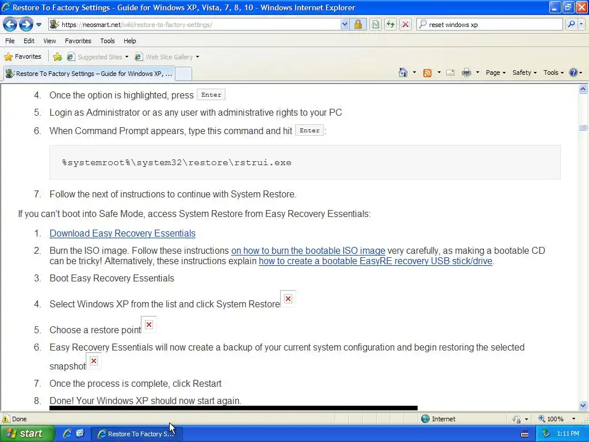The width and height of the screenshot is (589, 442).
Task: Open the Edit menu
Action: pyautogui.click(x=29, y=41)
